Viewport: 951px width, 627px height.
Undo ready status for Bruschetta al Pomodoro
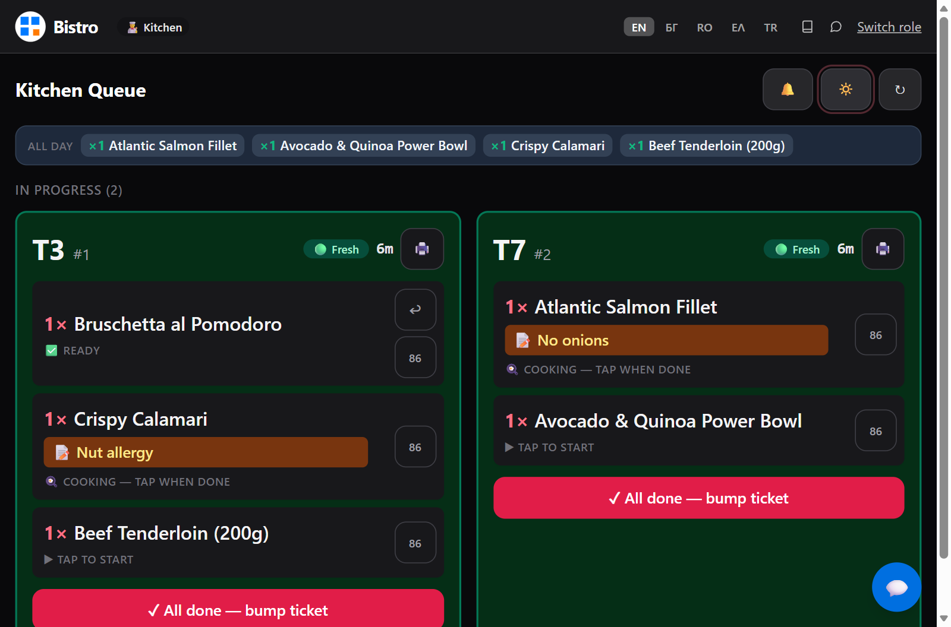(x=415, y=309)
